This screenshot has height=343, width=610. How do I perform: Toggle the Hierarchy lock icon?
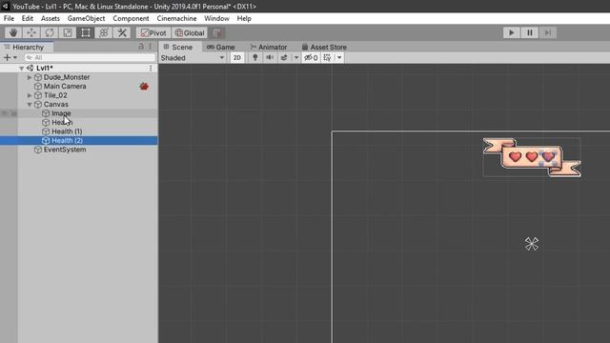click(141, 47)
